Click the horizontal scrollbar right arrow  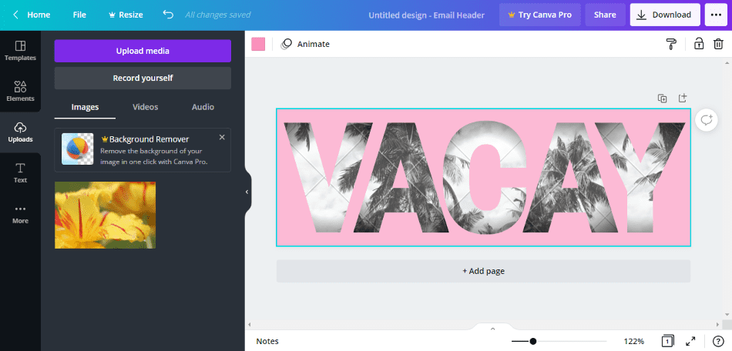(x=718, y=324)
